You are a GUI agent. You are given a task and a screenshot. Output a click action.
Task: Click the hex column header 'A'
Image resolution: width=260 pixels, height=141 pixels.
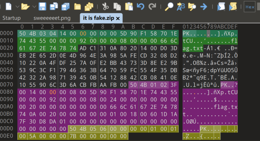[x=123, y=27]
